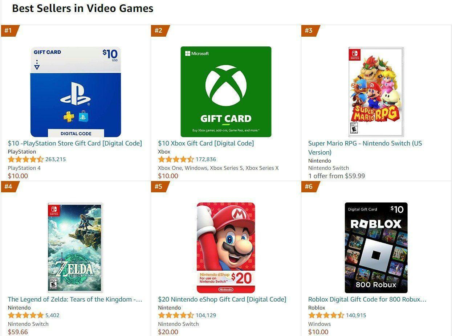Screen dimensions: 452x336
Task: Click the #1 rank badge
Action: (9, 31)
